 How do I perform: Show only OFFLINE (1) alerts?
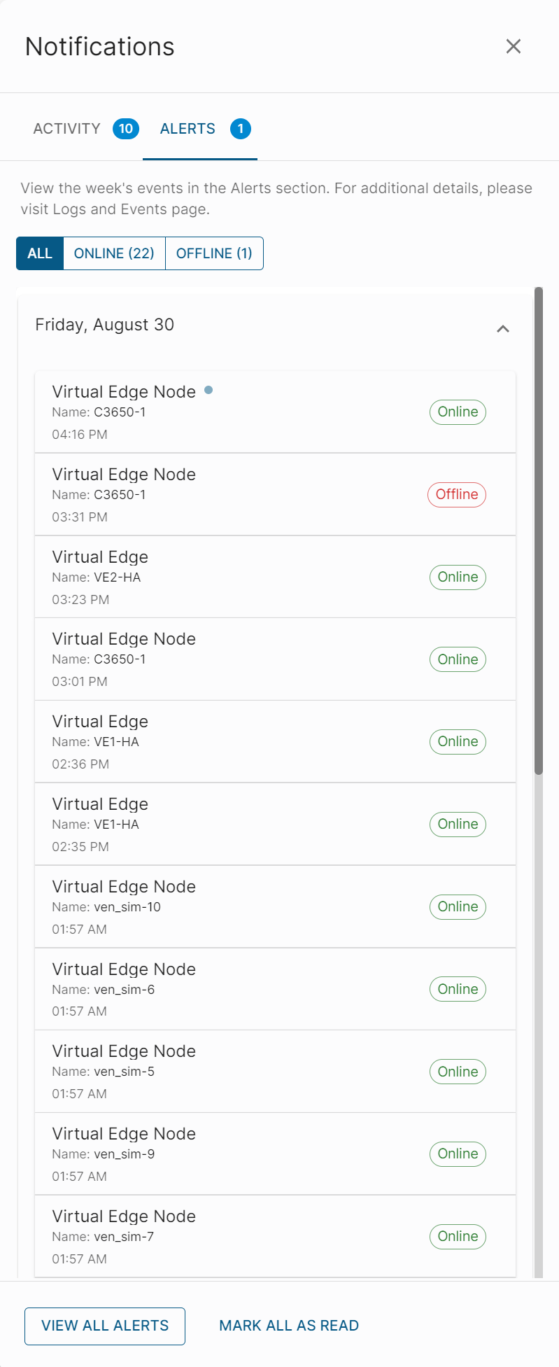[214, 253]
